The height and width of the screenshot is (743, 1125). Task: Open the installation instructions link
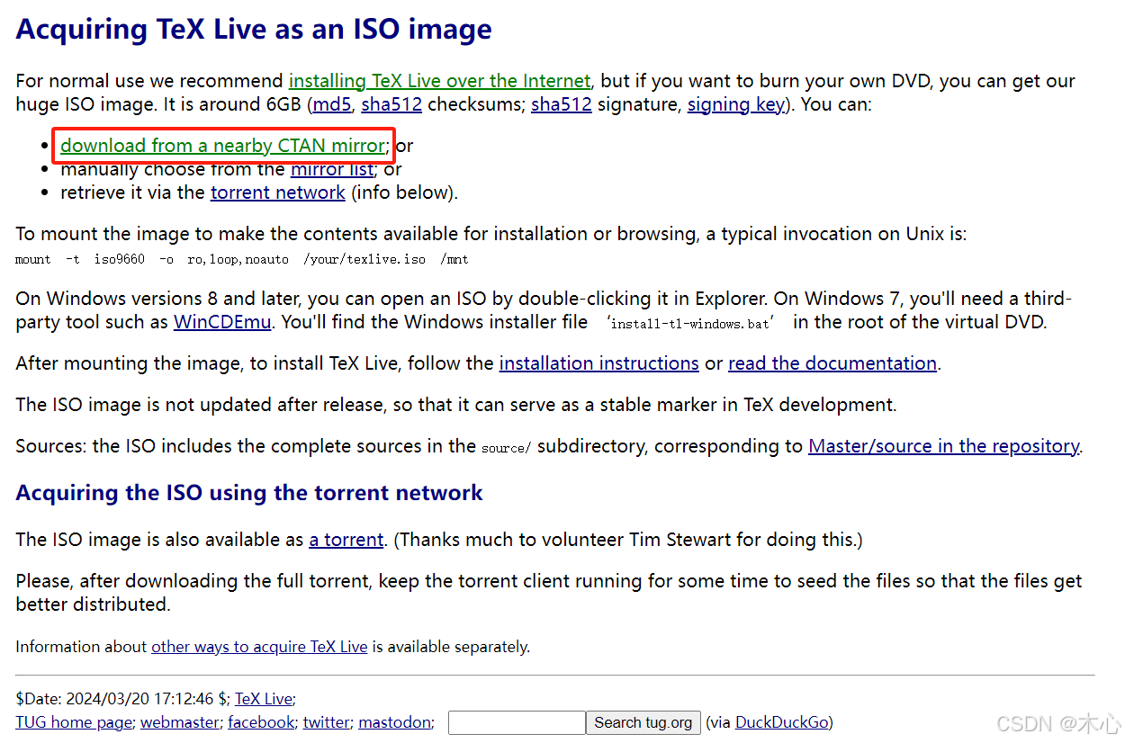598,363
